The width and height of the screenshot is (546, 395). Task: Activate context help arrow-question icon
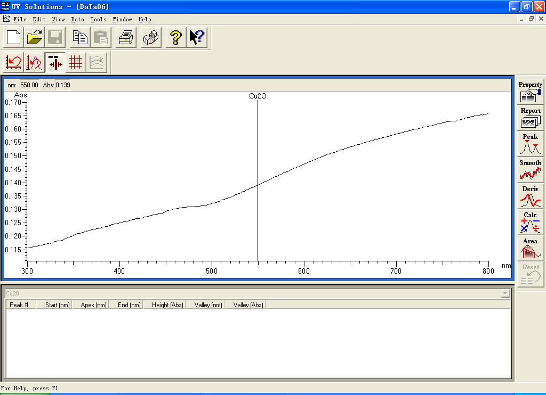tap(197, 37)
